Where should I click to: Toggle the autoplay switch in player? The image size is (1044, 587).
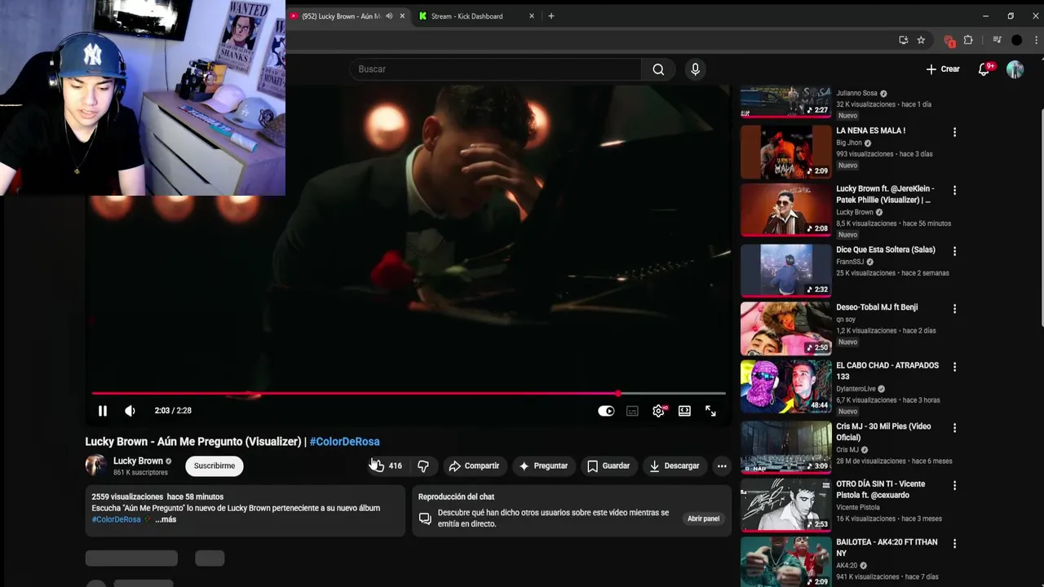606,411
